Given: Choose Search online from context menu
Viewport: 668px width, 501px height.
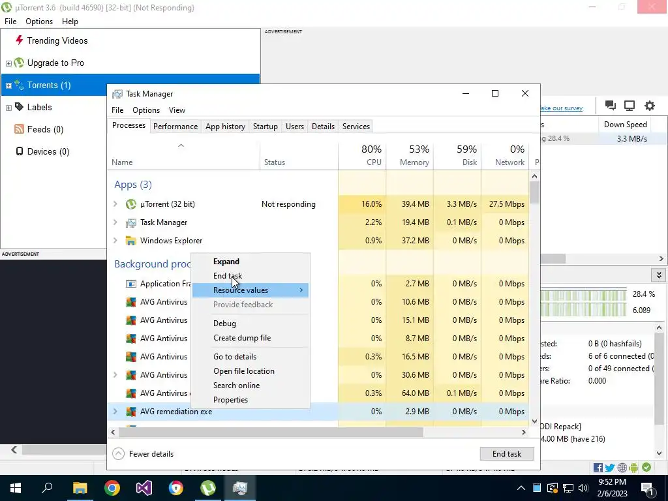Looking at the screenshot, I should pos(250,386).
